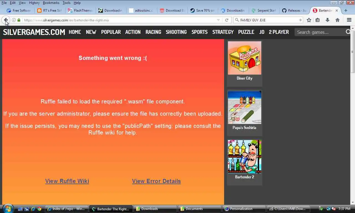Open the hamburger menu
The height and width of the screenshot is (213, 355).
coord(349,20)
